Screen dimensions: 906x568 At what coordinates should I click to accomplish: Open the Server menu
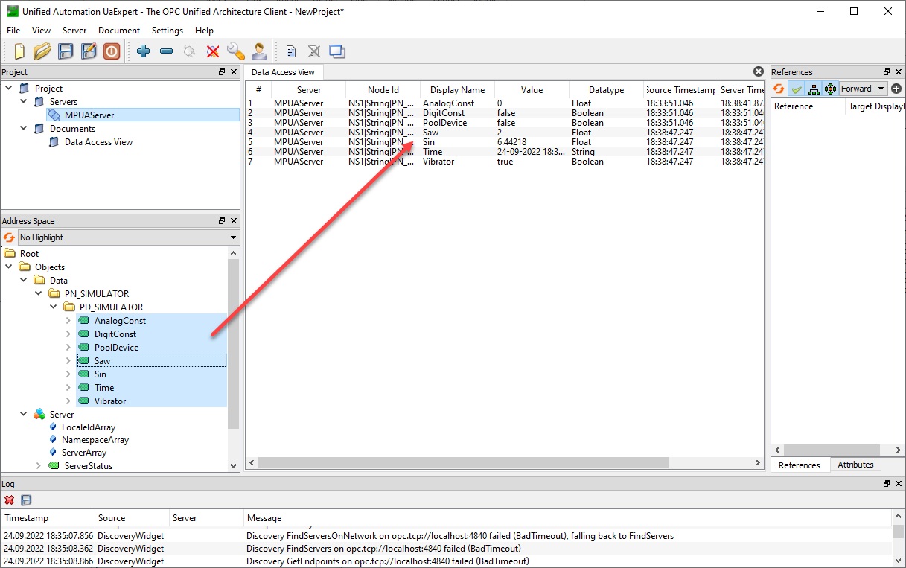pyautogui.click(x=74, y=31)
